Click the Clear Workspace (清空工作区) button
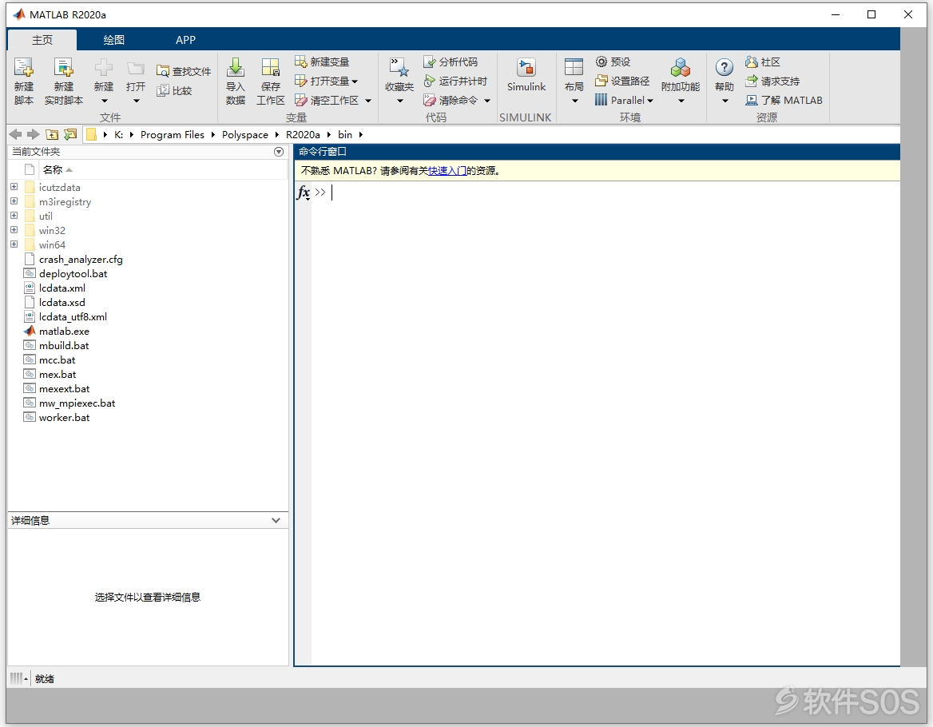The width and height of the screenshot is (933, 727). tap(328, 100)
